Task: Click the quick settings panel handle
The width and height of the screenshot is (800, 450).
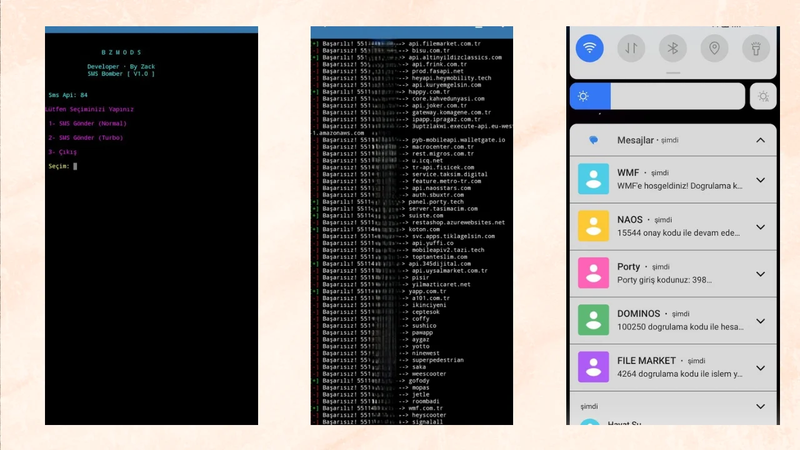Action: (673, 73)
